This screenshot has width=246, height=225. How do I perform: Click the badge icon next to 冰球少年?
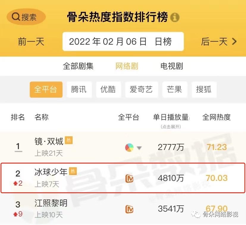pyautogui.click(x=73, y=171)
